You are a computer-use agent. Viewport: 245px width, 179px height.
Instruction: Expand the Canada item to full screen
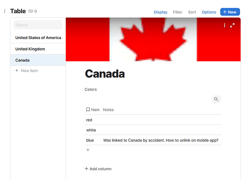232,25
